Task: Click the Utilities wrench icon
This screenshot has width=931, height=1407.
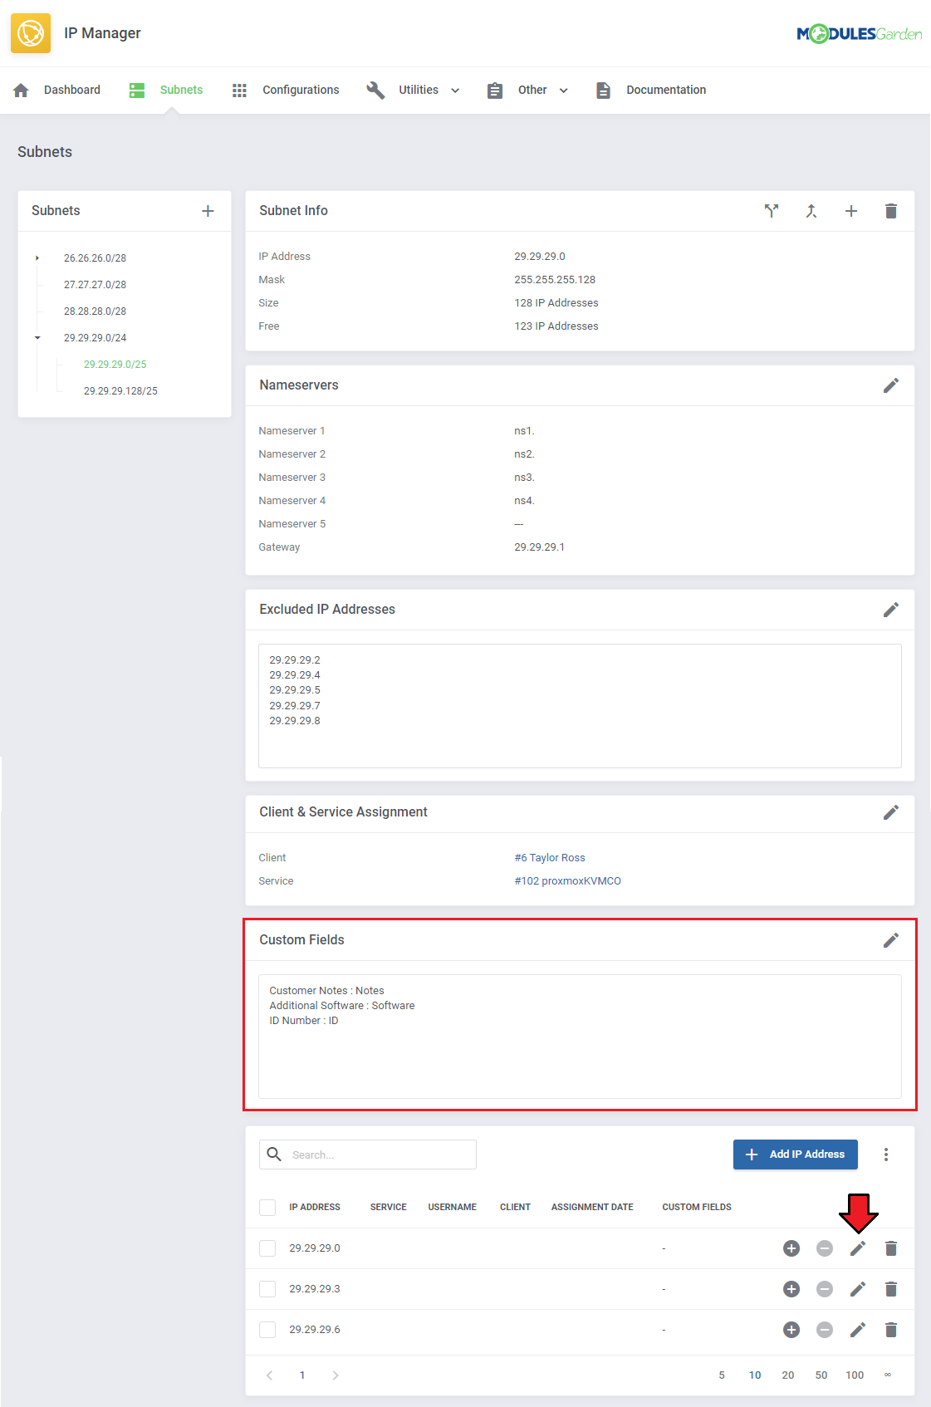Action: coord(375,90)
